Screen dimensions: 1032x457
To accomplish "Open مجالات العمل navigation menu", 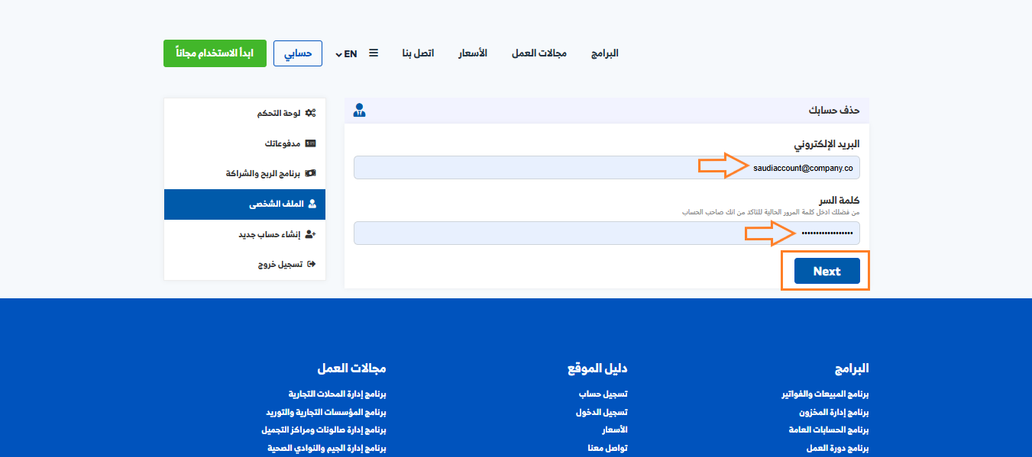I will pyautogui.click(x=539, y=53).
